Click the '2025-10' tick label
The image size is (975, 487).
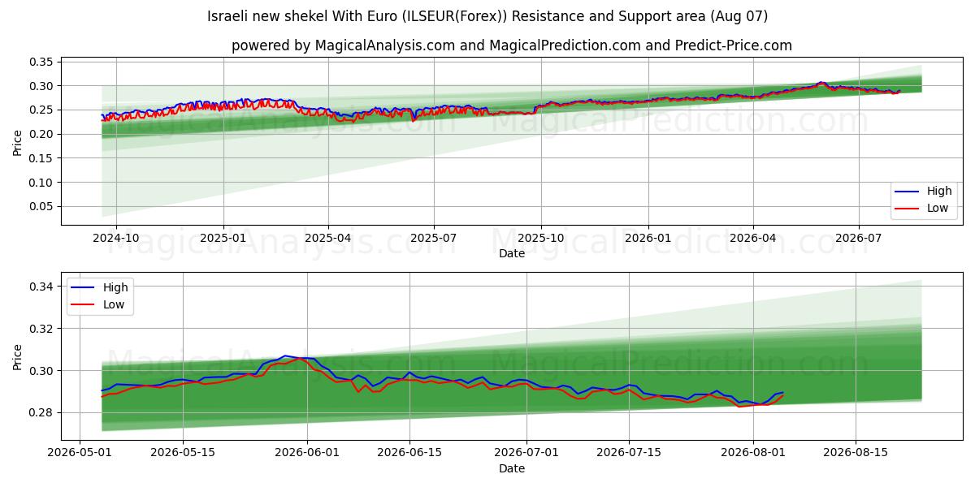(541, 238)
